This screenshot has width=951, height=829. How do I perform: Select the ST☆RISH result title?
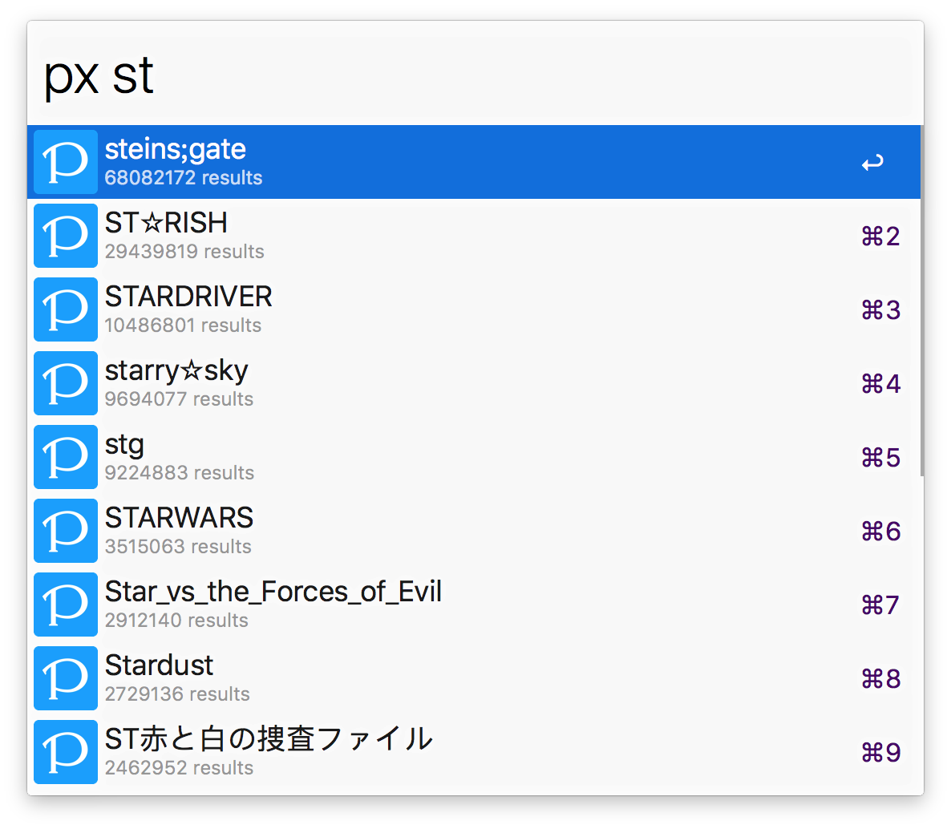[x=166, y=223]
